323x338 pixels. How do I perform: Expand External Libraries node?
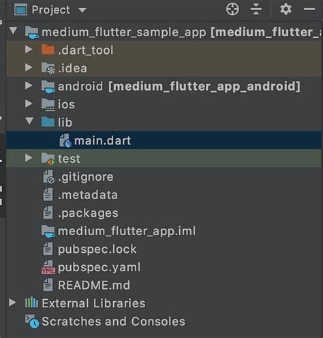click(12, 303)
